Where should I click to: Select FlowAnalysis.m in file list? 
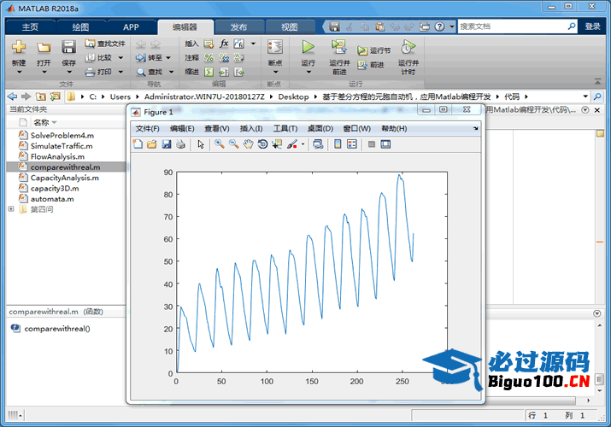coord(57,156)
